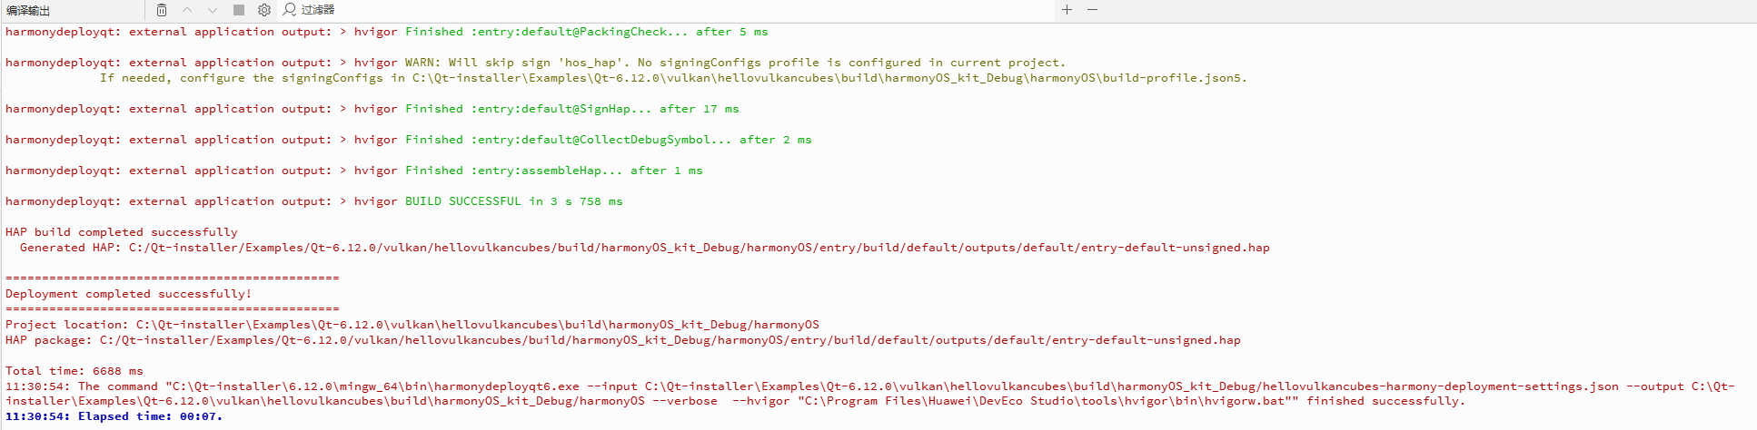Click the 'Finished :entry:assembleHap' line
This screenshot has height=430, width=1757.
click(354, 171)
